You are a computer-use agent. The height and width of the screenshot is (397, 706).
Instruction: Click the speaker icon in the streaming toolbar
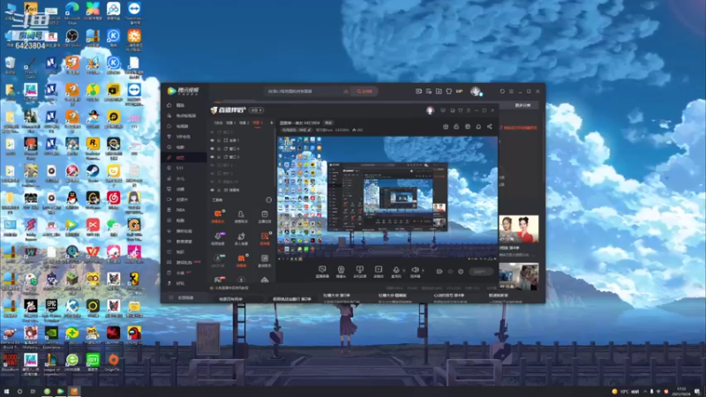point(415,271)
